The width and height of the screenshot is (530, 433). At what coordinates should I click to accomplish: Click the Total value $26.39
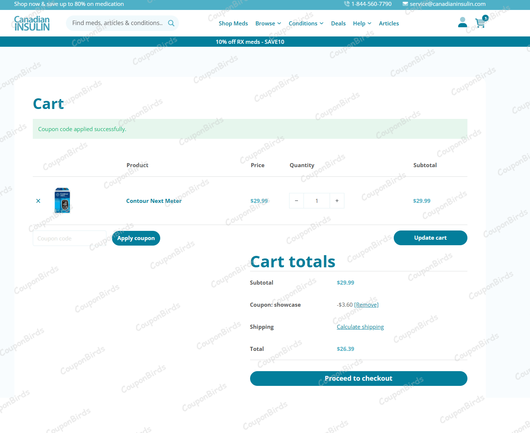tap(345, 349)
